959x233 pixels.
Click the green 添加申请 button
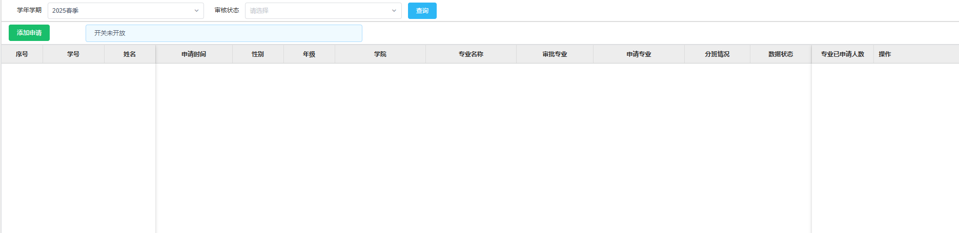pyautogui.click(x=29, y=33)
